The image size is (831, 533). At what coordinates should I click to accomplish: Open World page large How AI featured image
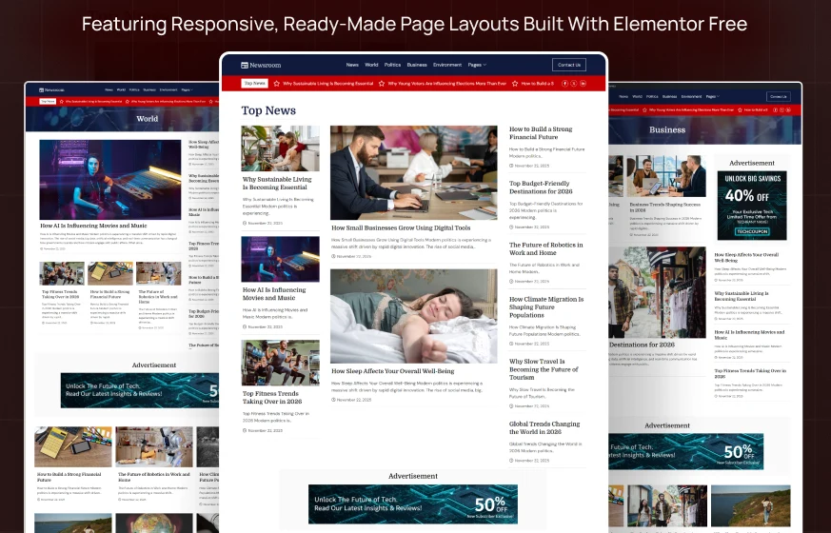coord(110,180)
